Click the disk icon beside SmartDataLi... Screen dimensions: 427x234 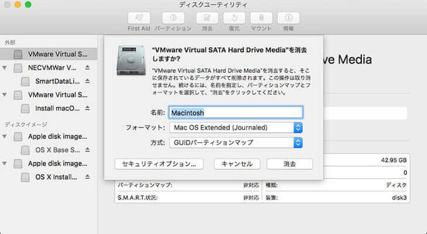pos(25,81)
